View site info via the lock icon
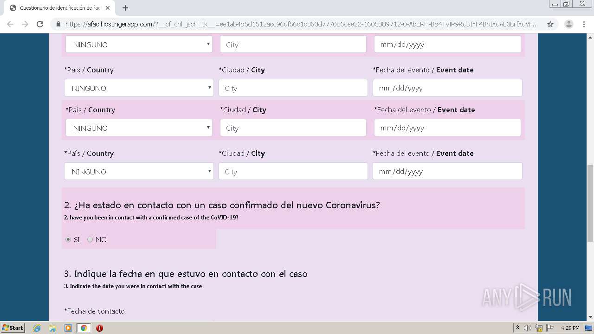 [x=58, y=24]
